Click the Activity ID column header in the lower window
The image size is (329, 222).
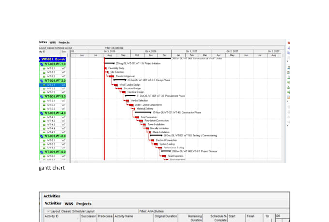[x=62, y=218]
